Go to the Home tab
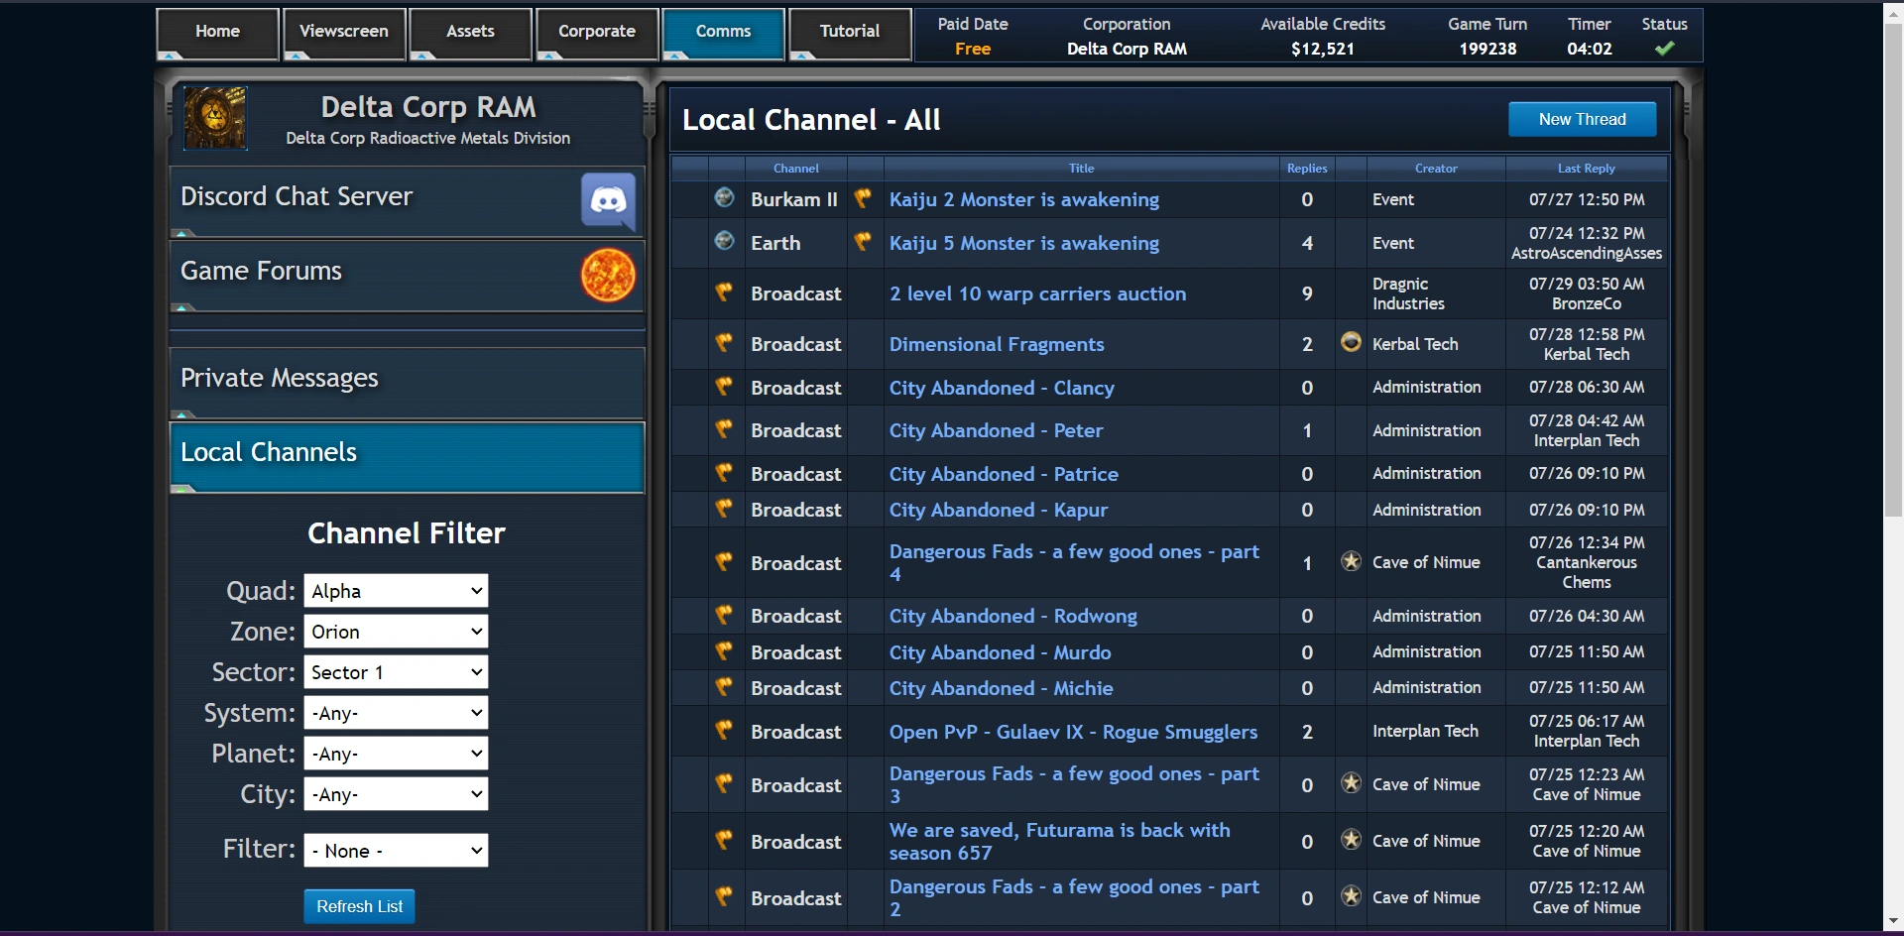This screenshot has width=1904, height=936. tap(217, 34)
